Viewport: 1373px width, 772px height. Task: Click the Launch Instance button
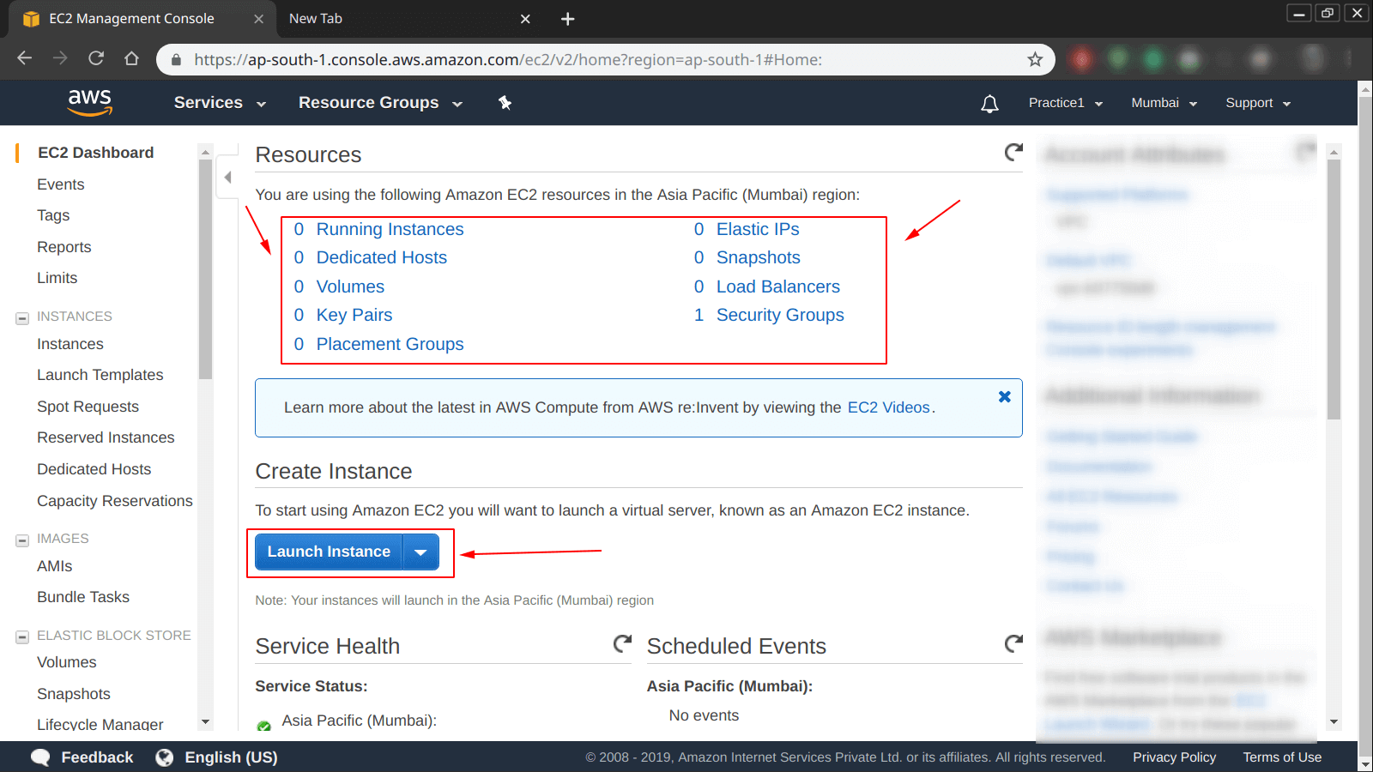[329, 552]
